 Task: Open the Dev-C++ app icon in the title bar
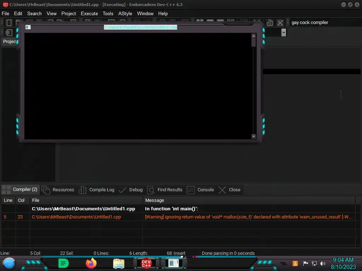5,4
